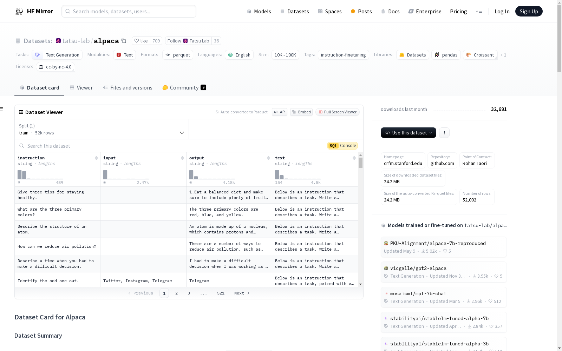This screenshot has width=562, height=351.
Task: Select the Text modality tag
Action: point(124,55)
